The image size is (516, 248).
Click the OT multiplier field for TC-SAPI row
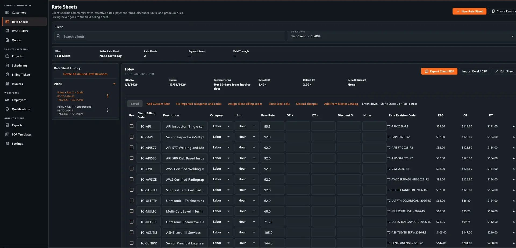[x=298, y=137]
